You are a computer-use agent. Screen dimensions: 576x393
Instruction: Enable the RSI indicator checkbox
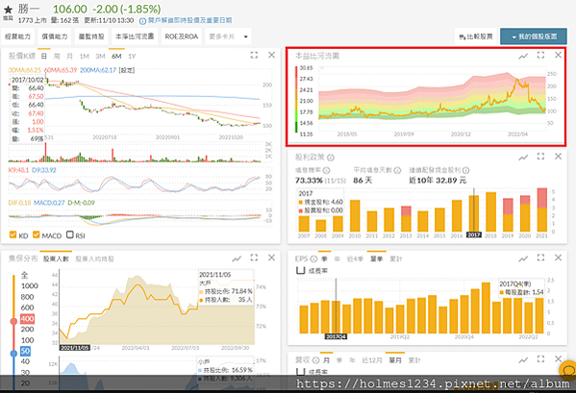tap(70, 234)
